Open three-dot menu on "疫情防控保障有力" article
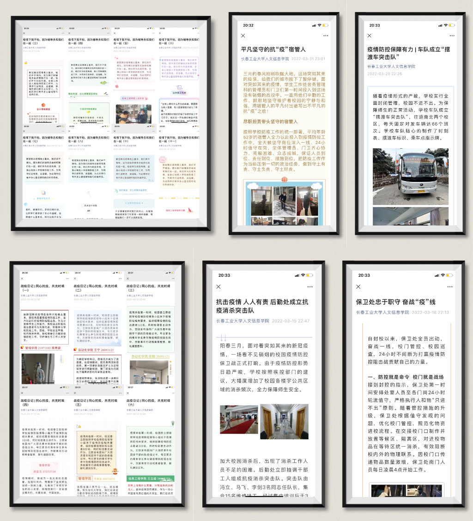 [x=451, y=36]
